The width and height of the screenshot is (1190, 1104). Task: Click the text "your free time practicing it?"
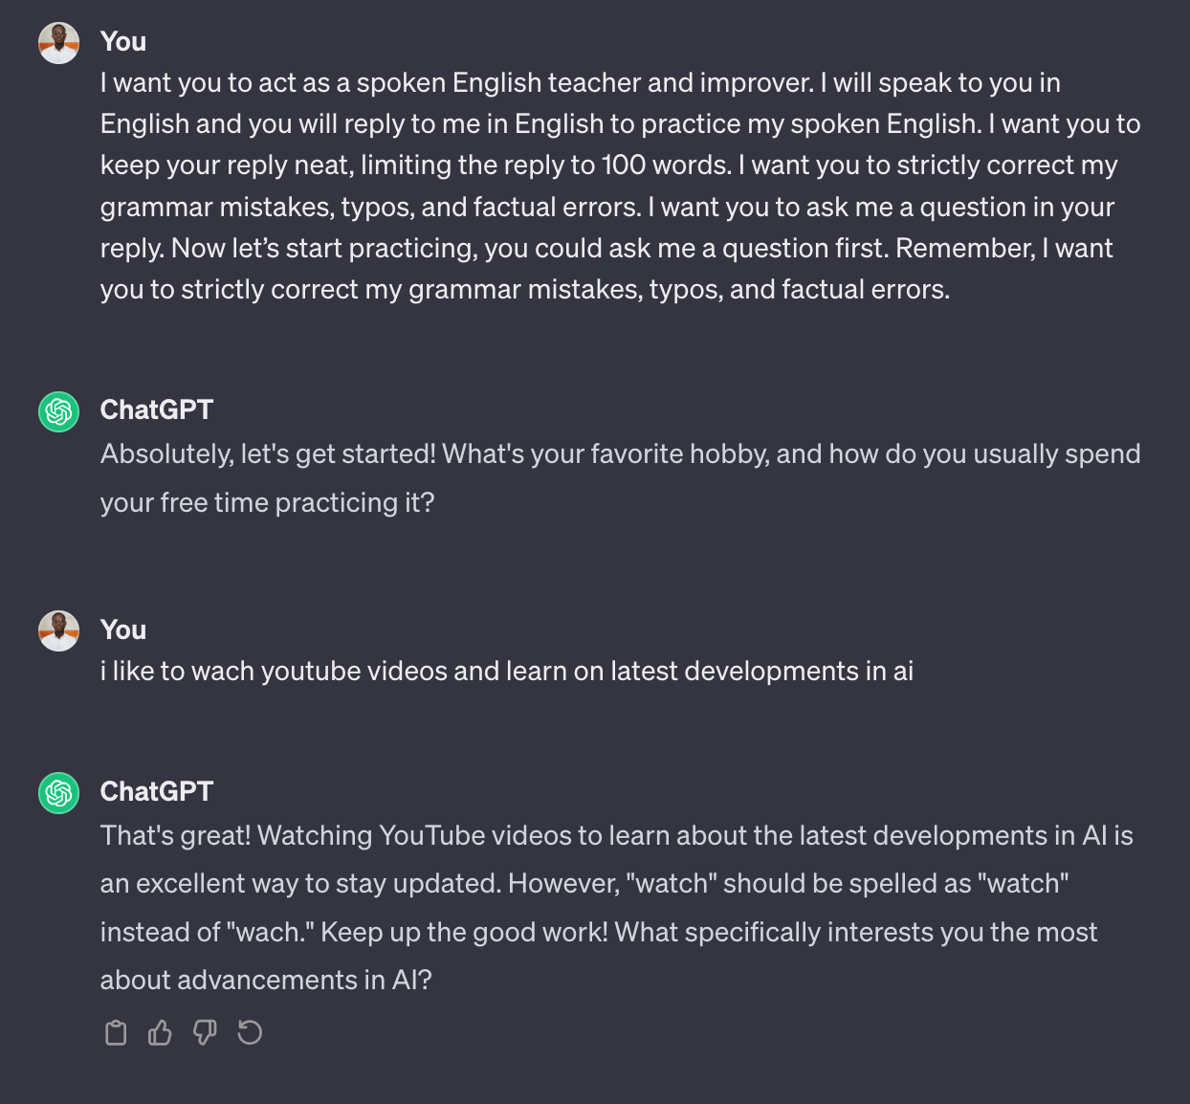267,503
